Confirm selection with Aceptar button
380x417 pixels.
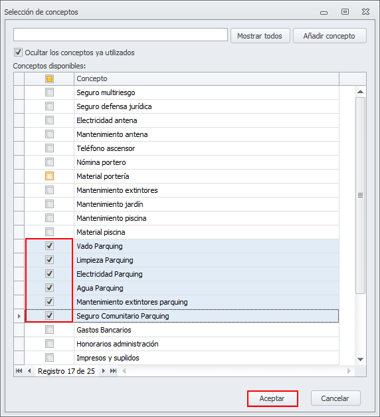pyautogui.click(x=272, y=398)
